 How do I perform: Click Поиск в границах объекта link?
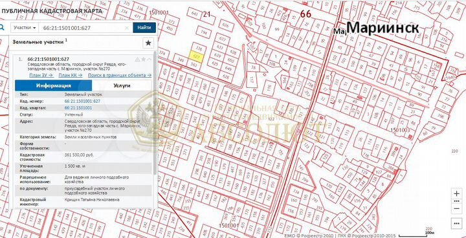[120, 75]
